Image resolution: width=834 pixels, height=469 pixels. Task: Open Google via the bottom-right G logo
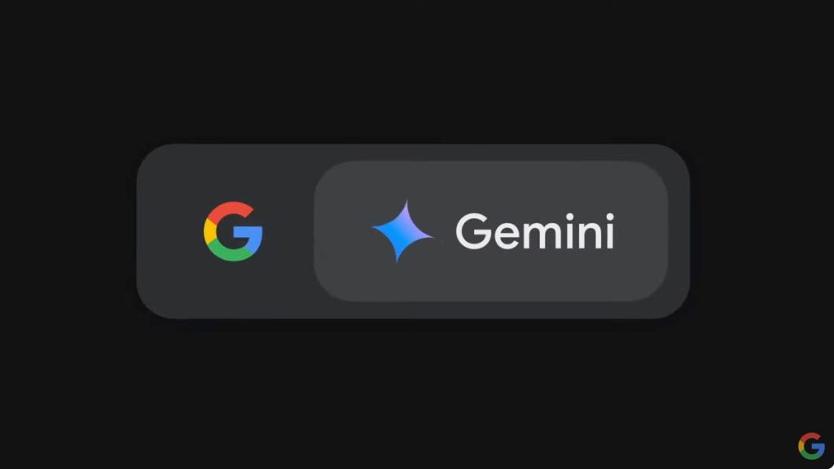[x=811, y=445]
